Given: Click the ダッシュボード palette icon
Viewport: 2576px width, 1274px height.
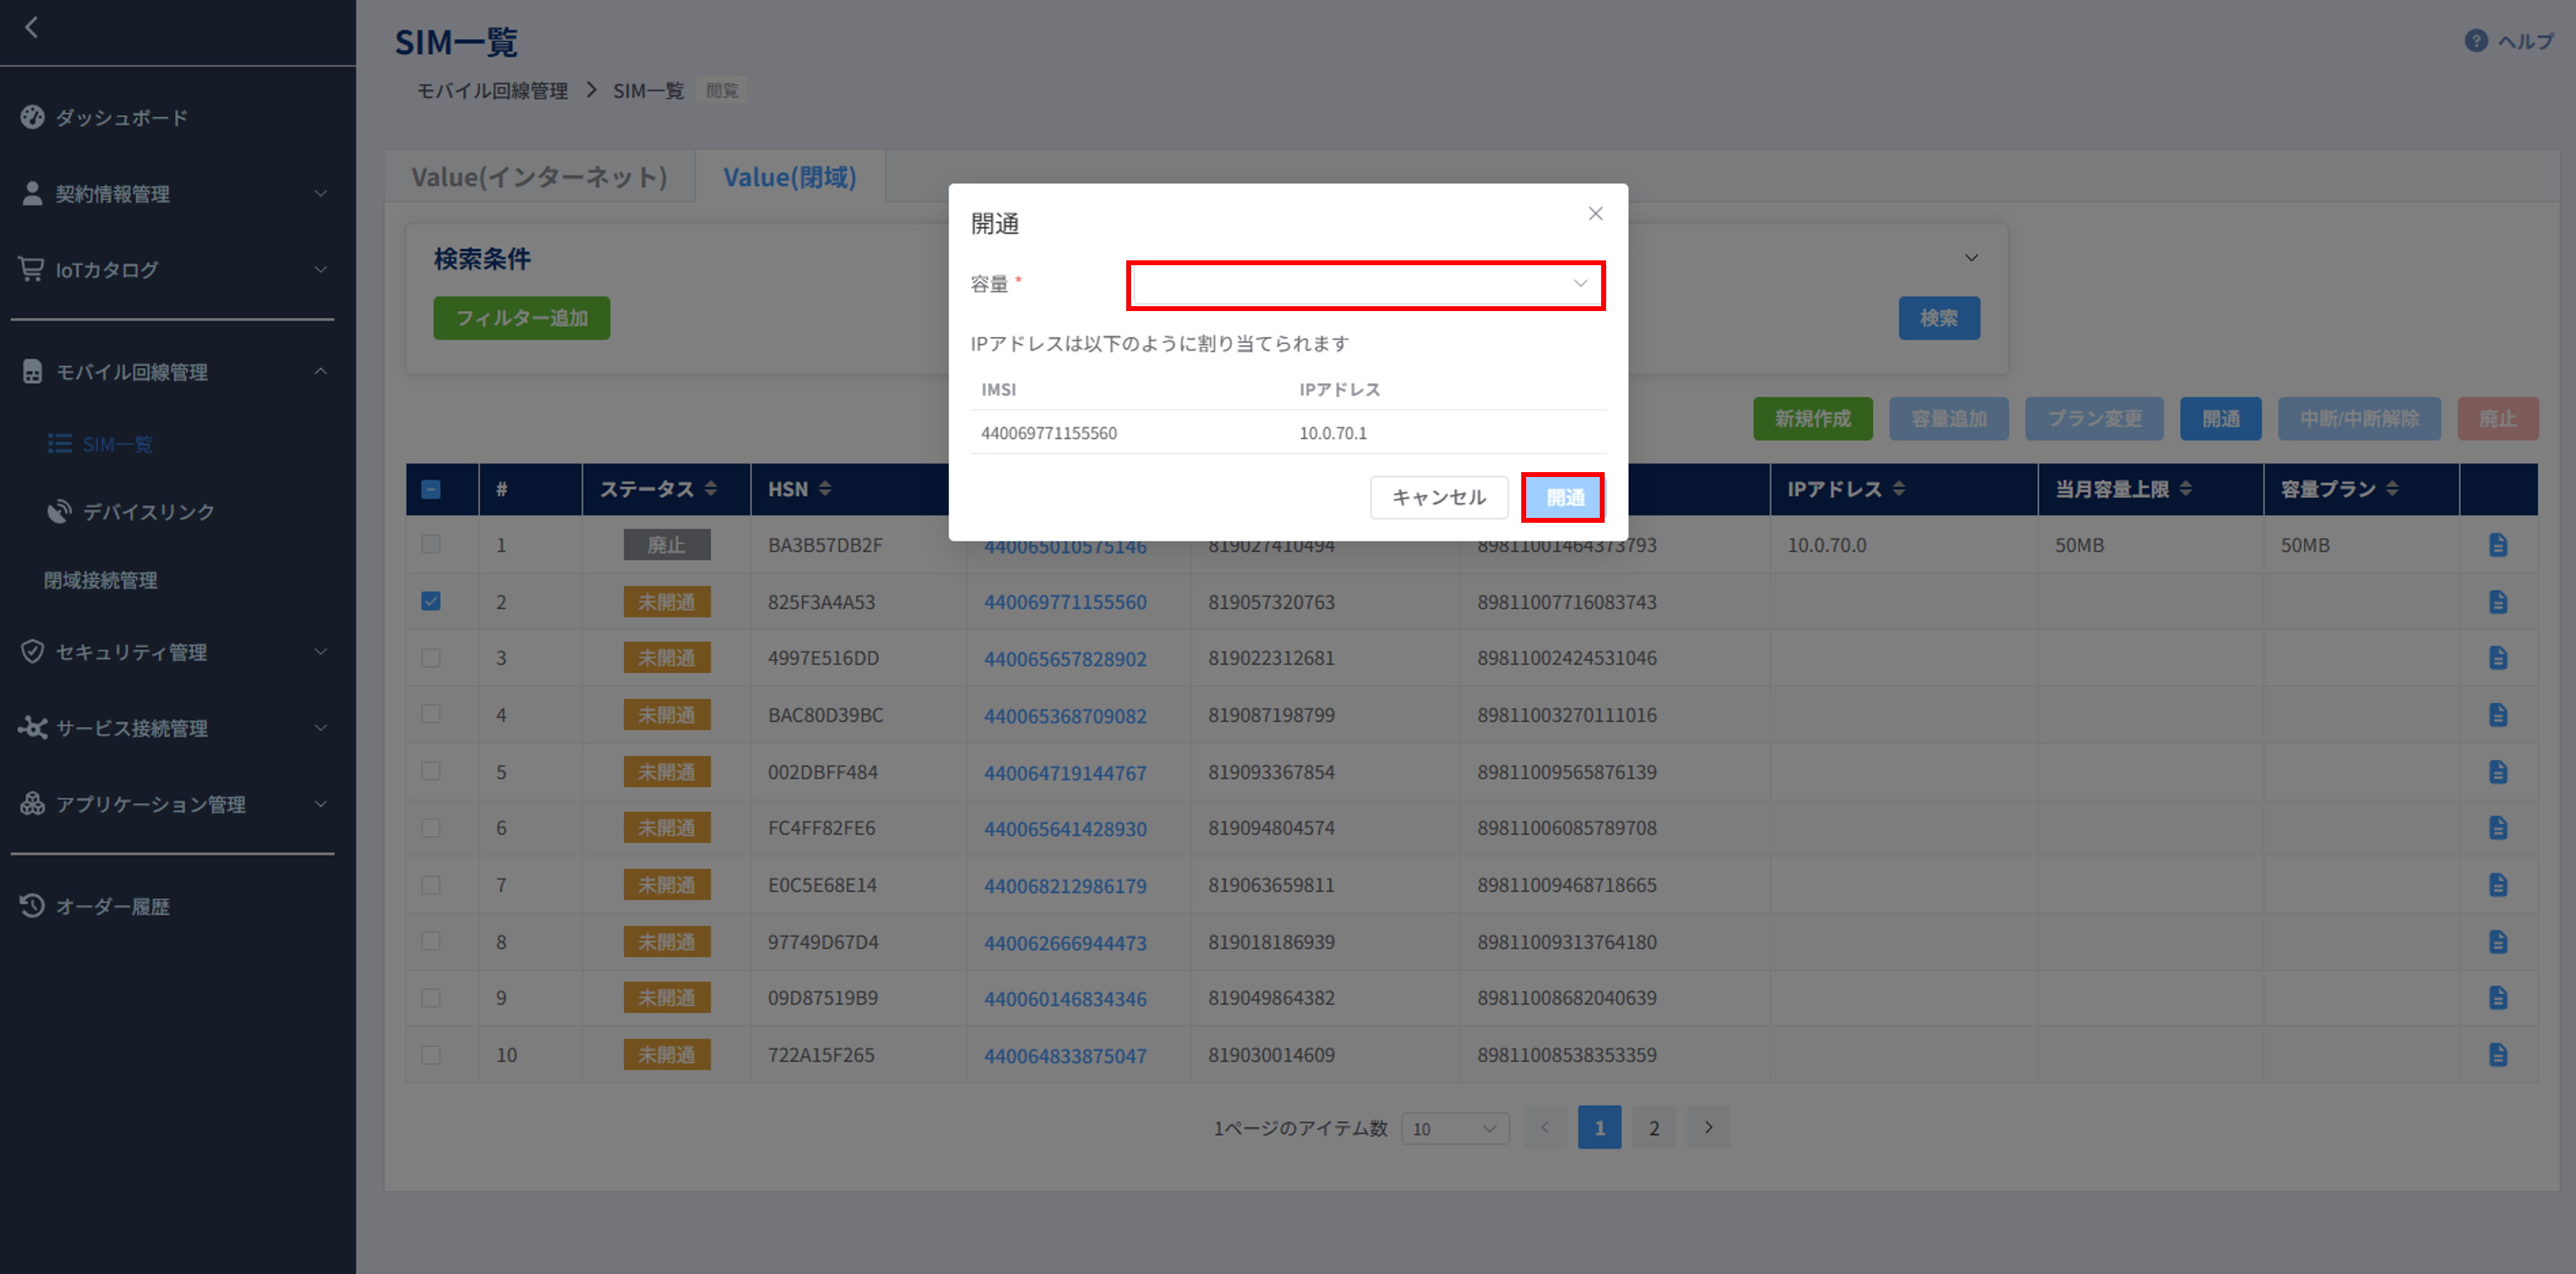Looking at the screenshot, I should [32, 117].
